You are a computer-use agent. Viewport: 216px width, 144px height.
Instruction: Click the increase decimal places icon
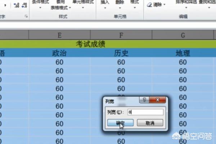click(17, 5)
